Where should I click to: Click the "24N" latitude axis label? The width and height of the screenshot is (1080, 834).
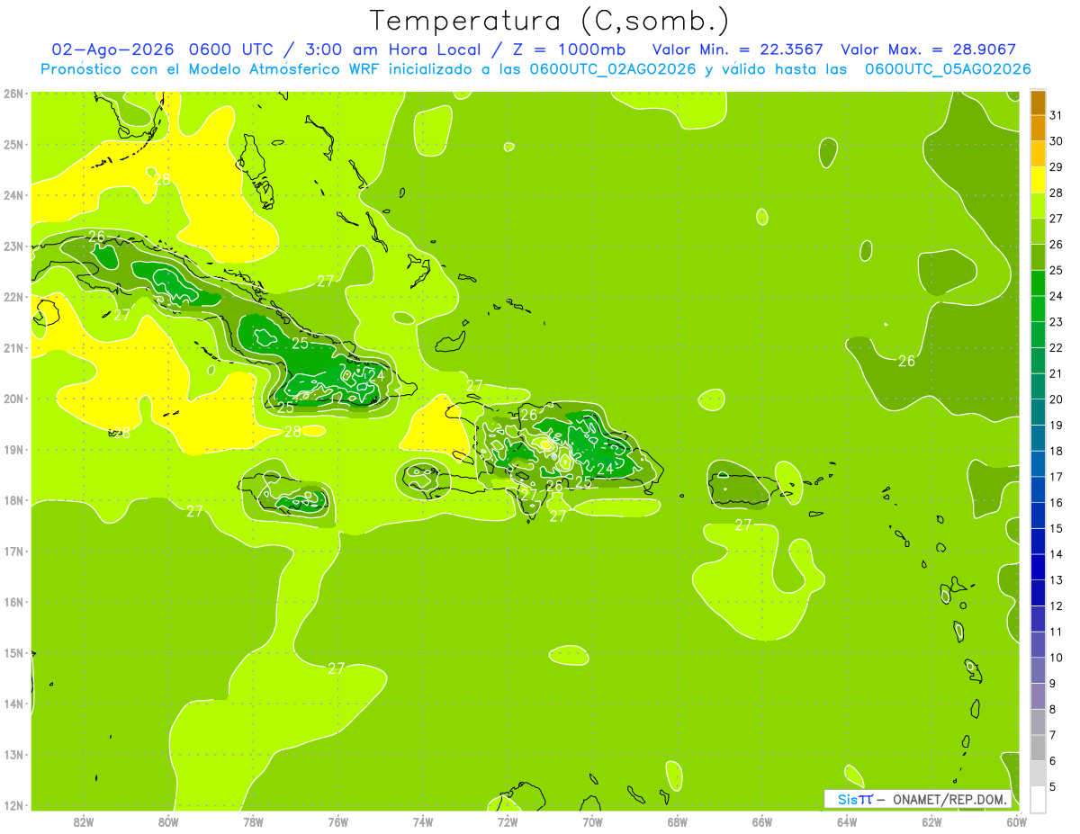[x=13, y=195]
